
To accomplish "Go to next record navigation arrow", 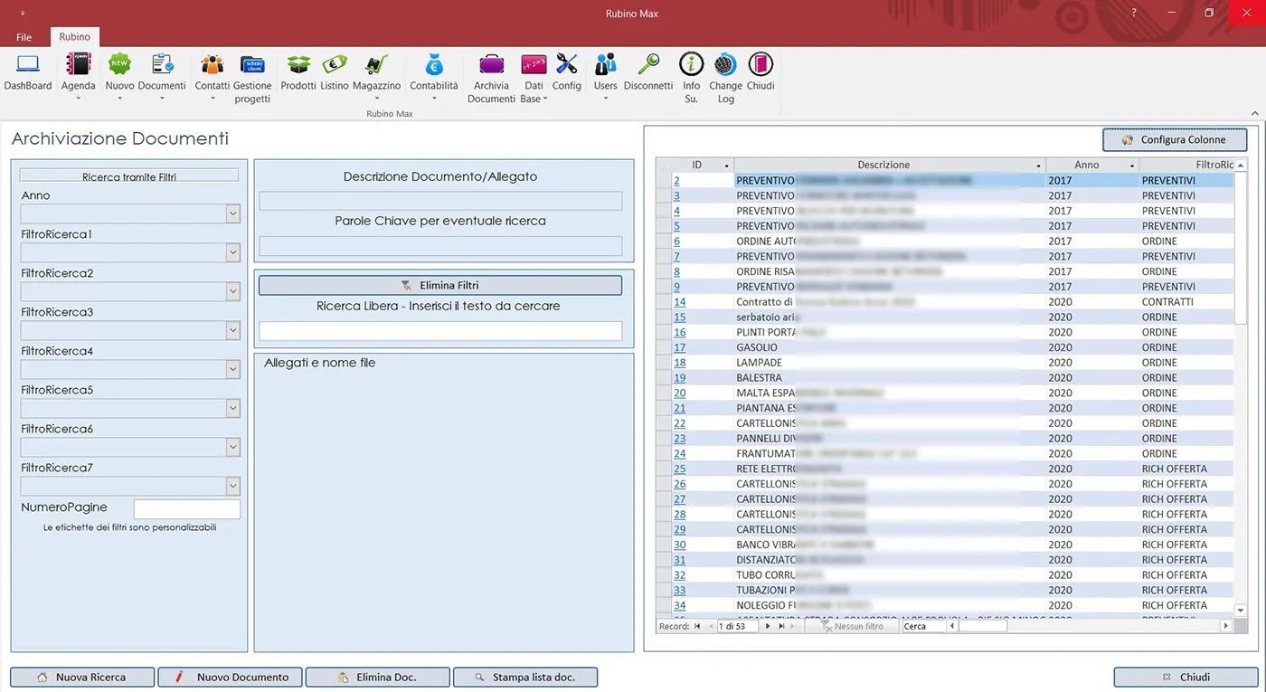I will click(x=768, y=626).
